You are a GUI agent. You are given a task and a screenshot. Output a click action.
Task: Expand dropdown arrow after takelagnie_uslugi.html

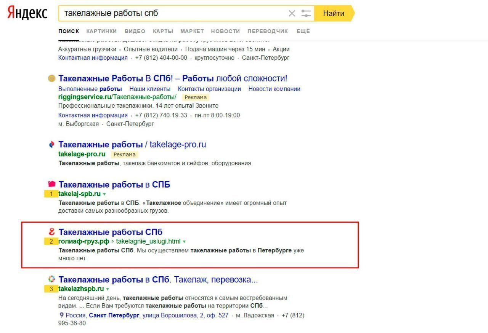pos(184,242)
